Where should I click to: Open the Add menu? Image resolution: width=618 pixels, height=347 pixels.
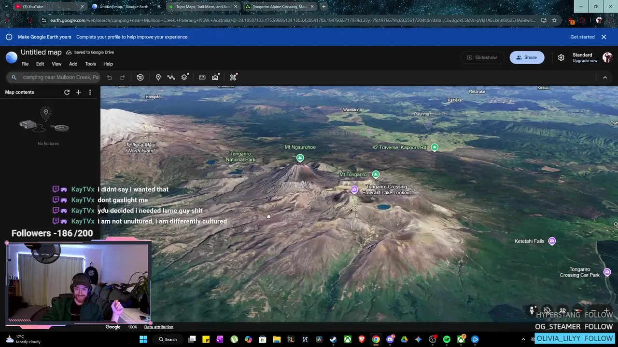tap(73, 64)
